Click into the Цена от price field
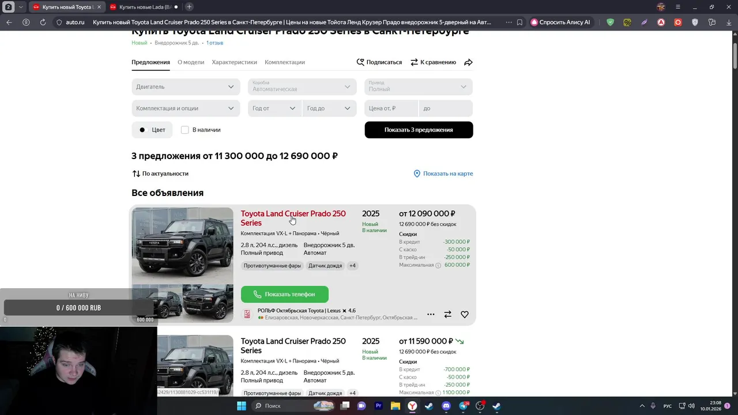This screenshot has height=415, width=738. click(x=391, y=108)
